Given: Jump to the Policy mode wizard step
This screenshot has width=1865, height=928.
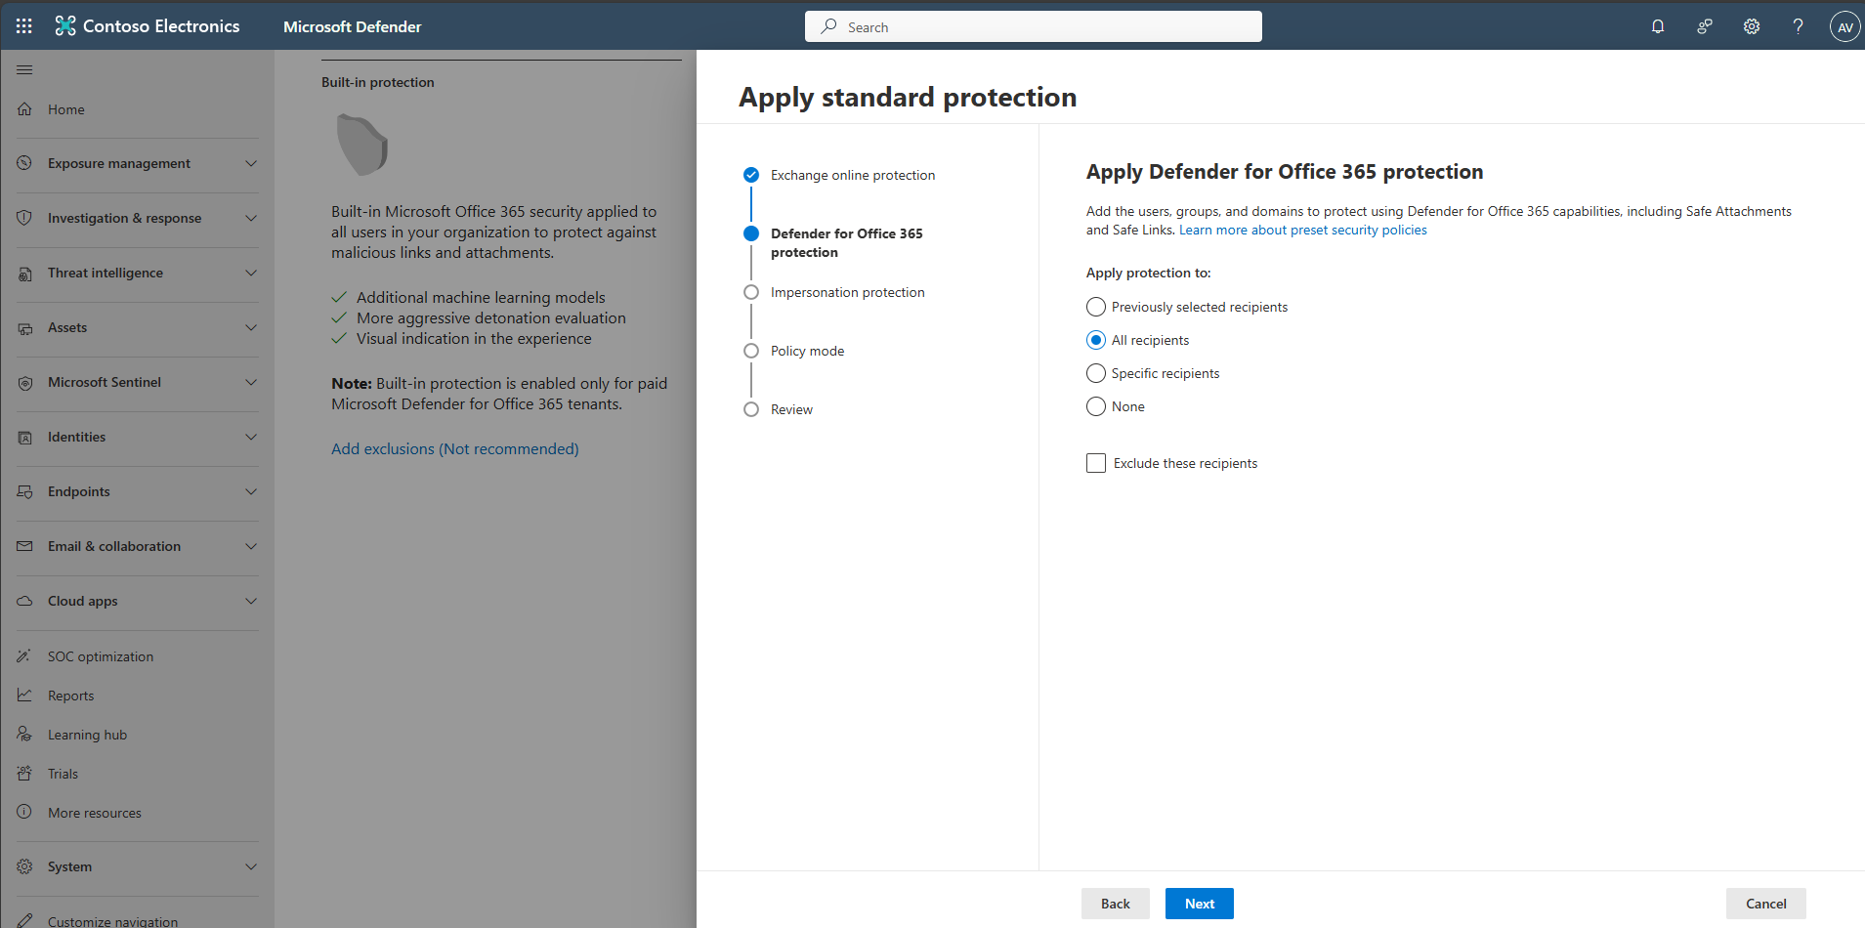Looking at the screenshot, I should pyautogui.click(x=808, y=351).
